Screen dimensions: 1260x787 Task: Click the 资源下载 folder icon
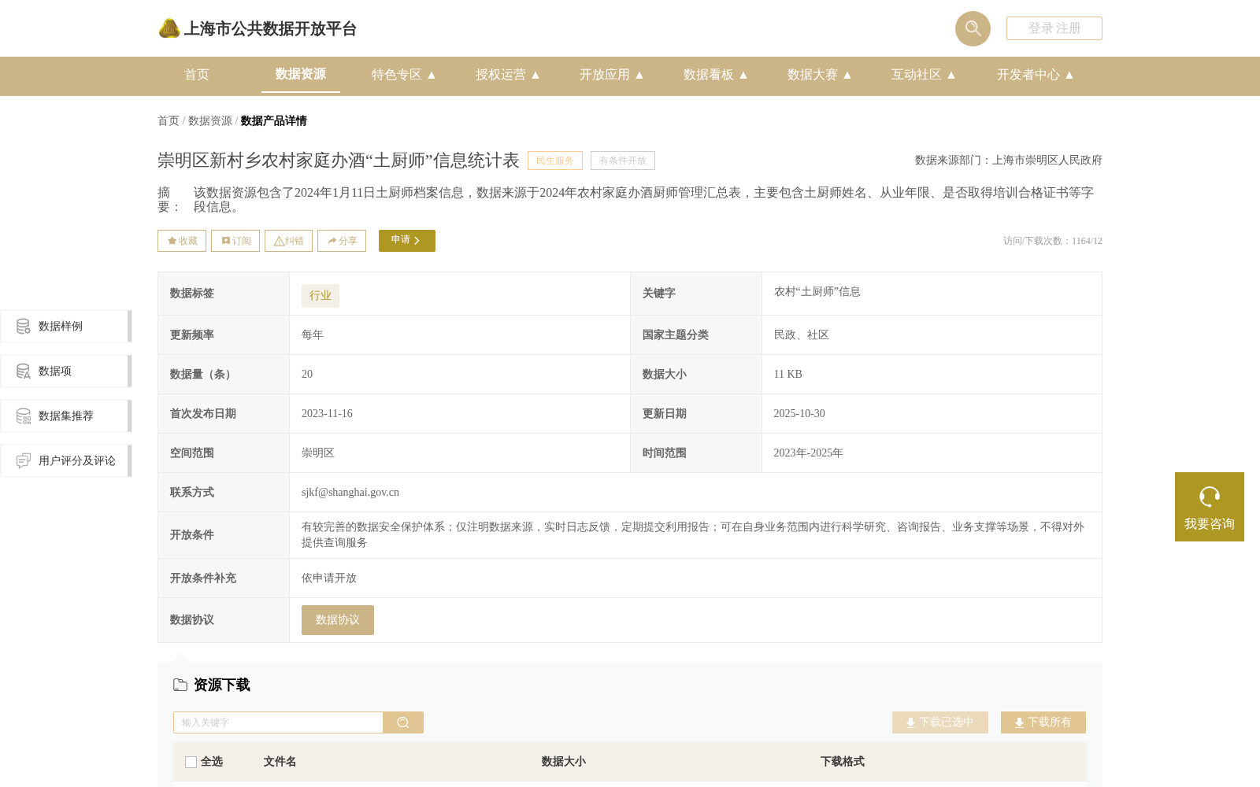[x=180, y=685]
